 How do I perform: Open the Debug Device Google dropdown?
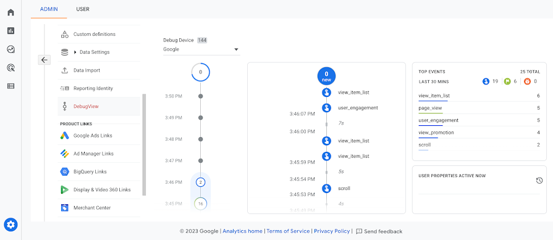click(201, 49)
